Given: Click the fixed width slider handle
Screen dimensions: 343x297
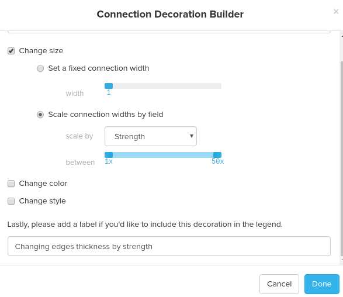Looking at the screenshot, I should 109,86.
